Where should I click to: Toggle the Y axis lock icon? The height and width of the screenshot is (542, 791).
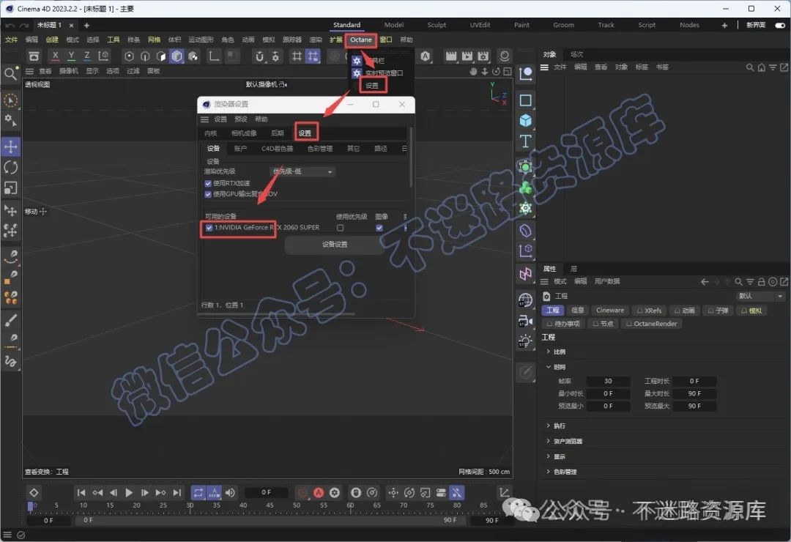[71, 56]
